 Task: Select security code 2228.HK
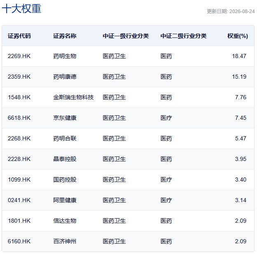point(19,159)
